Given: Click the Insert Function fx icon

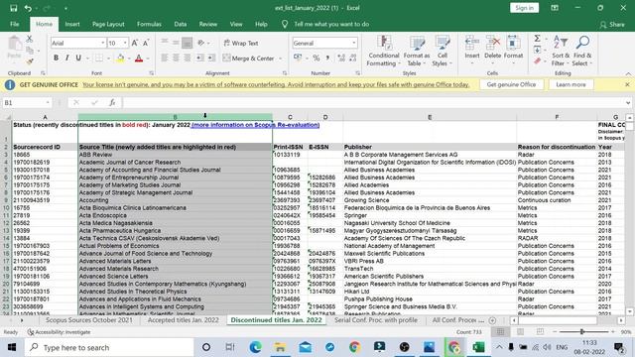Looking at the screenshot, I should tap(112, 103).
